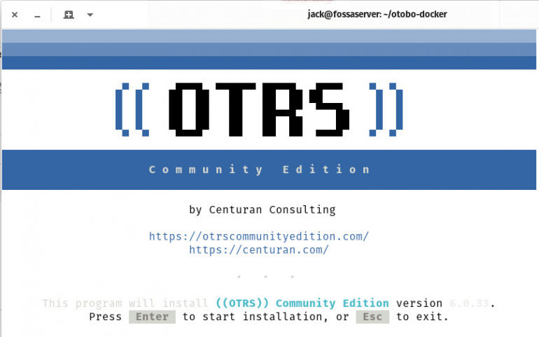Click the 'Community Edition' banner text
The image size is (539, 337).
(260, 170)
